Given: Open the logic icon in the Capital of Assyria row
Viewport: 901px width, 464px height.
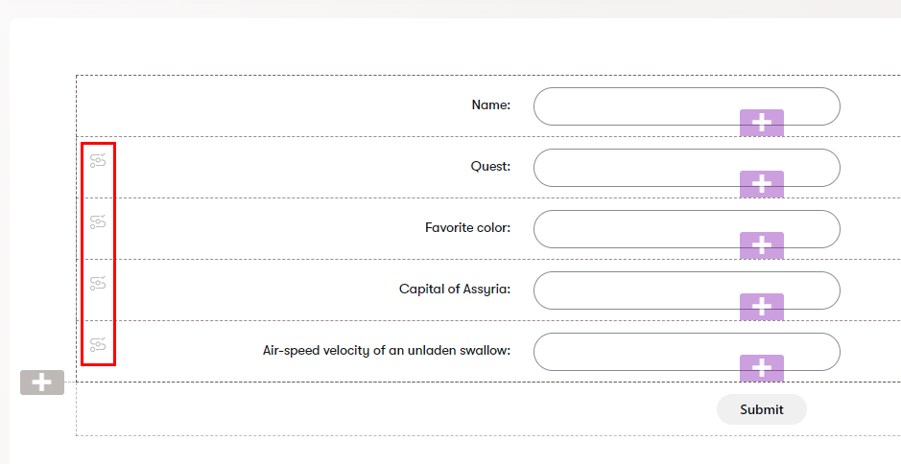Looking at the screenshot, I should coord(97,284).
